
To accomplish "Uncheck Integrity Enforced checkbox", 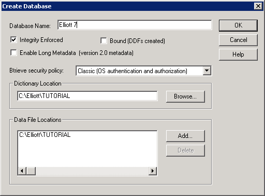I will click(13, 40).
